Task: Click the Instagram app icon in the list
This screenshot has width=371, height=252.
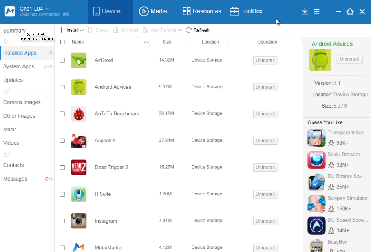Action: pyautogui.click(x=79, y=221)
